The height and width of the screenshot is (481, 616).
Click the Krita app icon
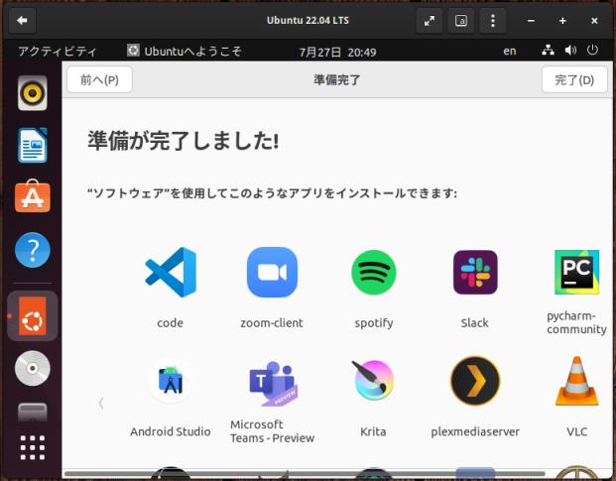pos(374,380)
